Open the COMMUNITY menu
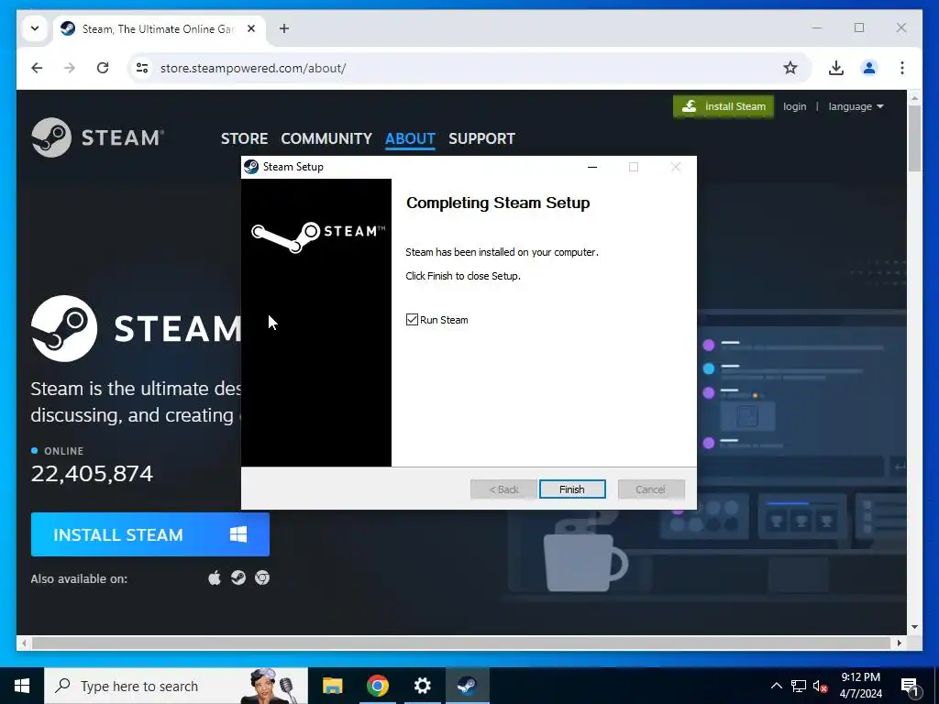The height and width of the screenshot is (704, 939). pyautogui.click(x=326, y=139)
